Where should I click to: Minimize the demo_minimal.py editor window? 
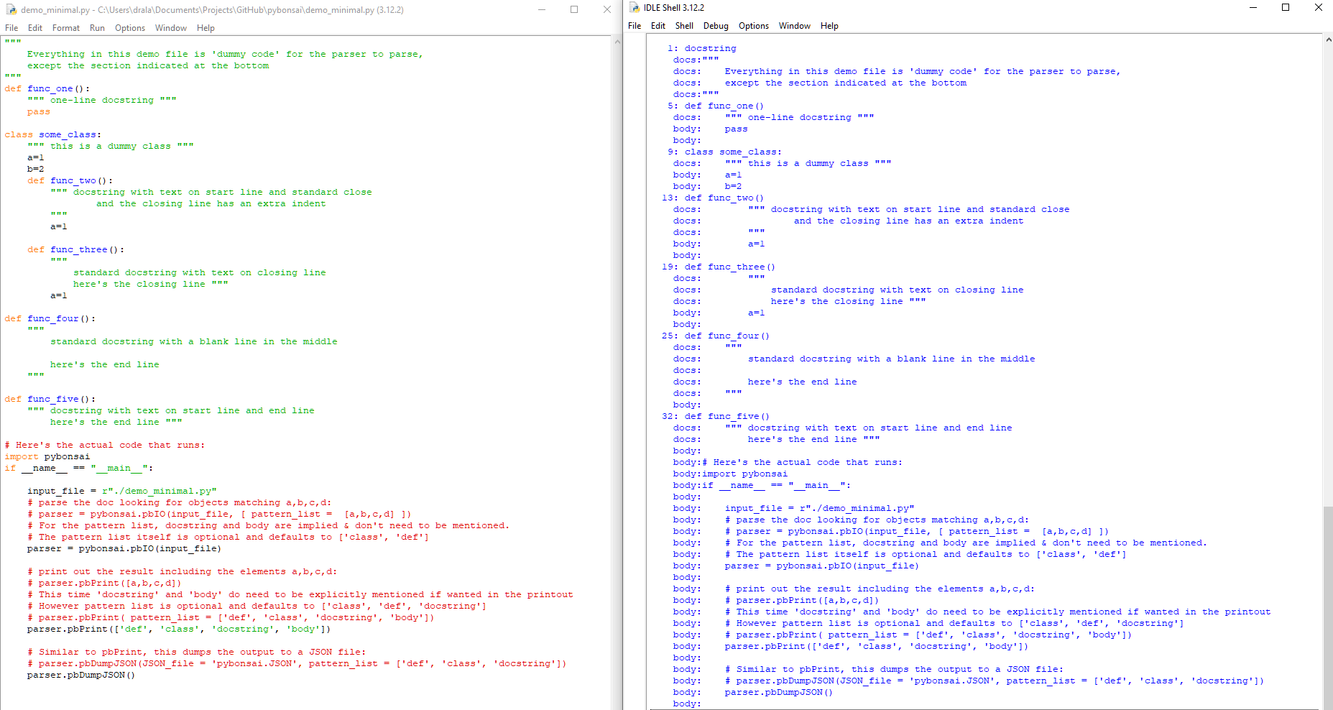[542, 9]
